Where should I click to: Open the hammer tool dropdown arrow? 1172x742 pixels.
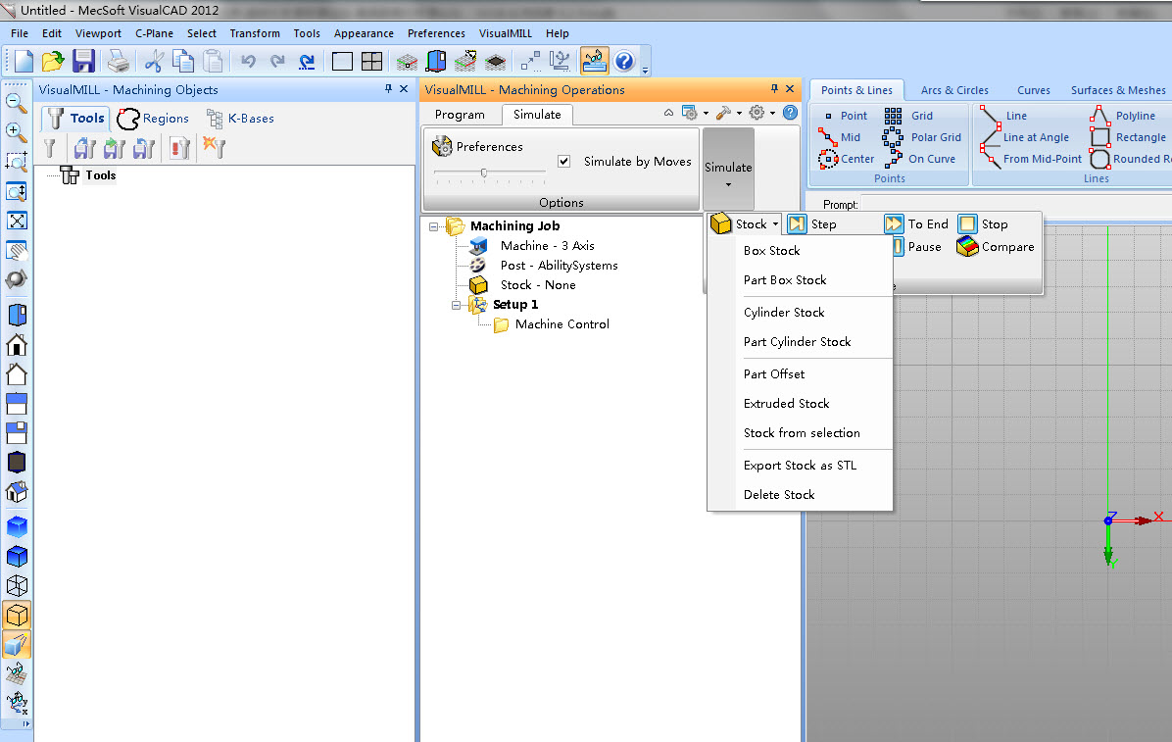click(739, 114)
